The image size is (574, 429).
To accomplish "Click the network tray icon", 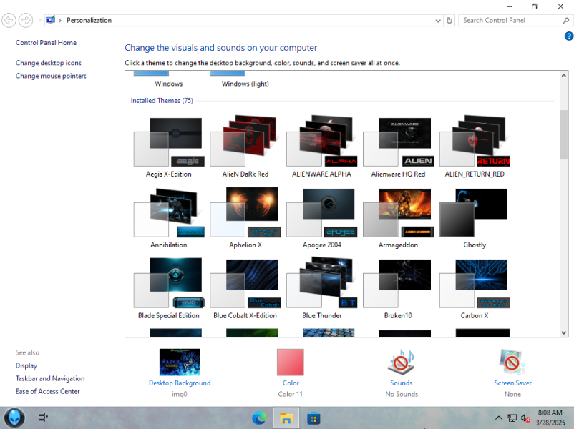I will point(512,418).
